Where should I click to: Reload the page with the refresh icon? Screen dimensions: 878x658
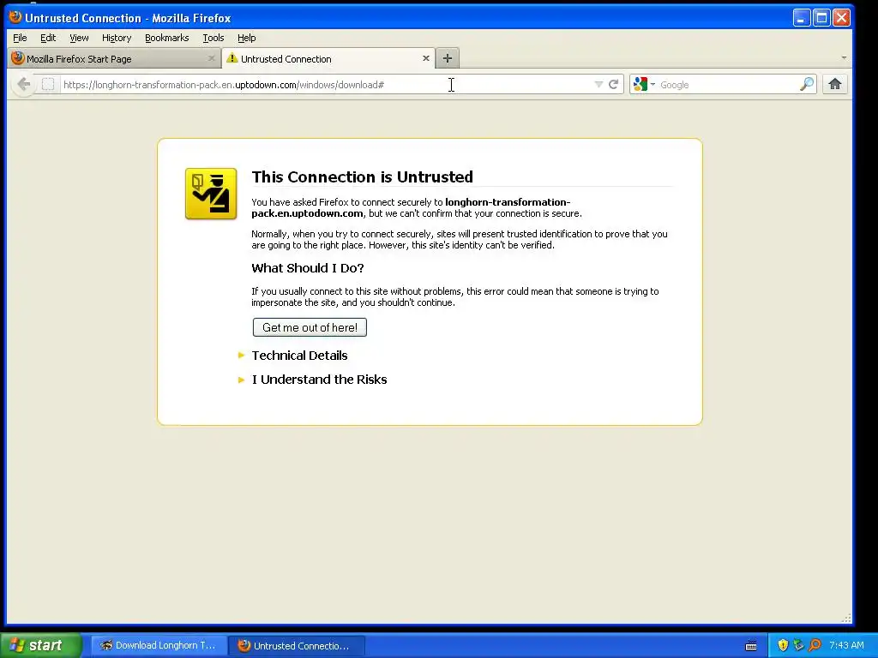click(x=614, y=85)
